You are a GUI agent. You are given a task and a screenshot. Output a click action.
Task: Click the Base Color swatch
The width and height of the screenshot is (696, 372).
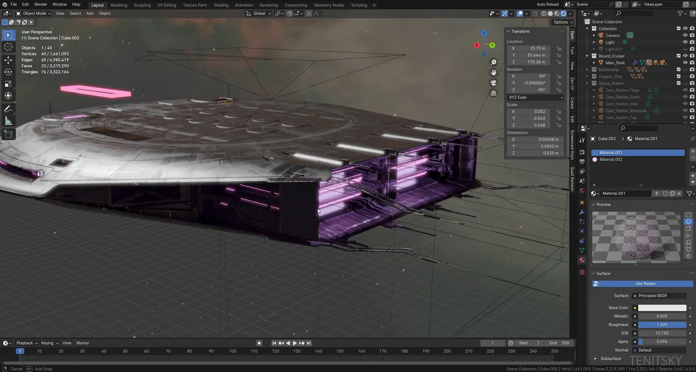662,308
